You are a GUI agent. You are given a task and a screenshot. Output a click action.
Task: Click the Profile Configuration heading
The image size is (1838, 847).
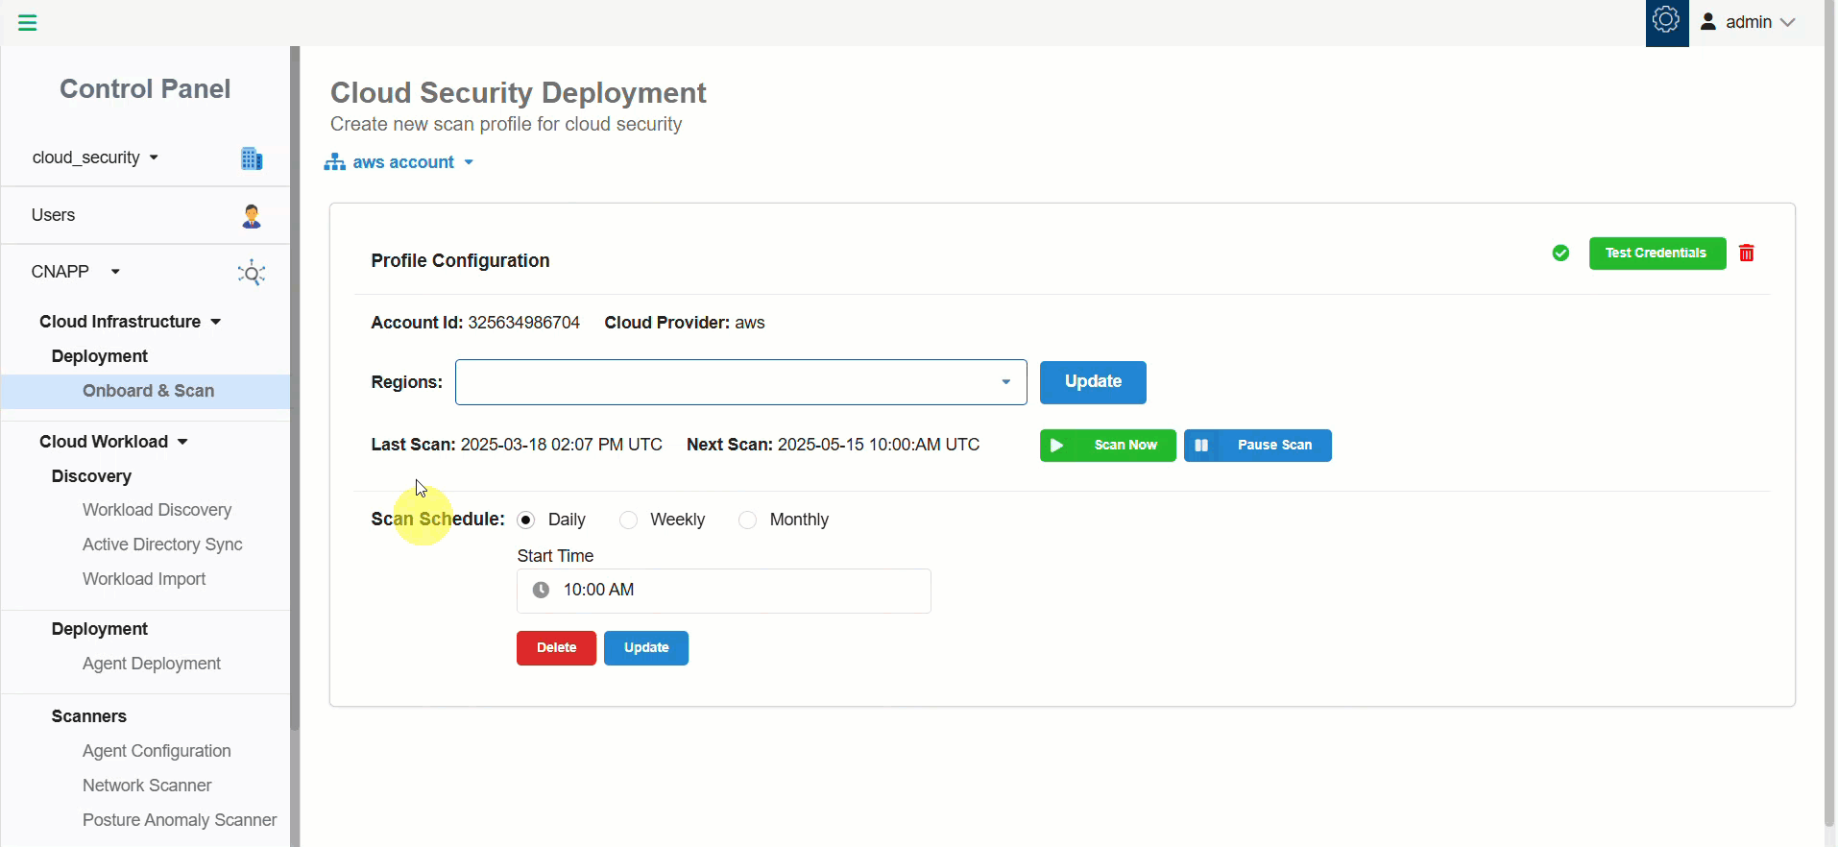pos(460,261)
